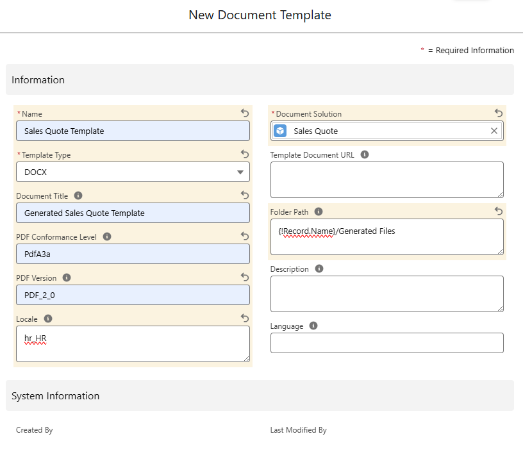Click the Document Solution lookup field
523x457 pixels.
[x=385, y=131]
